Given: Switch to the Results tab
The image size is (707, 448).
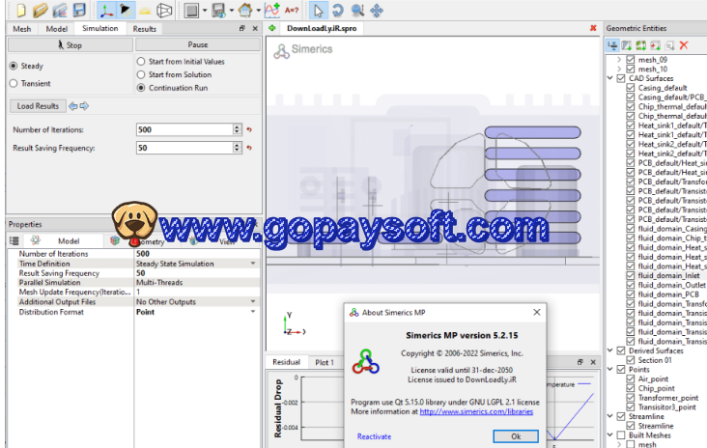Looking at the screenshot, I should click(145, 29).
